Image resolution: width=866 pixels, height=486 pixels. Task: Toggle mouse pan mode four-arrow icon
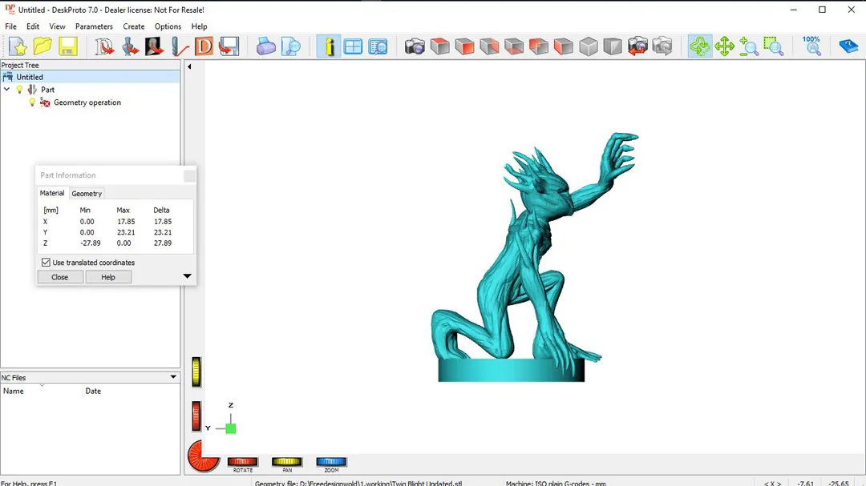(724, 46)
